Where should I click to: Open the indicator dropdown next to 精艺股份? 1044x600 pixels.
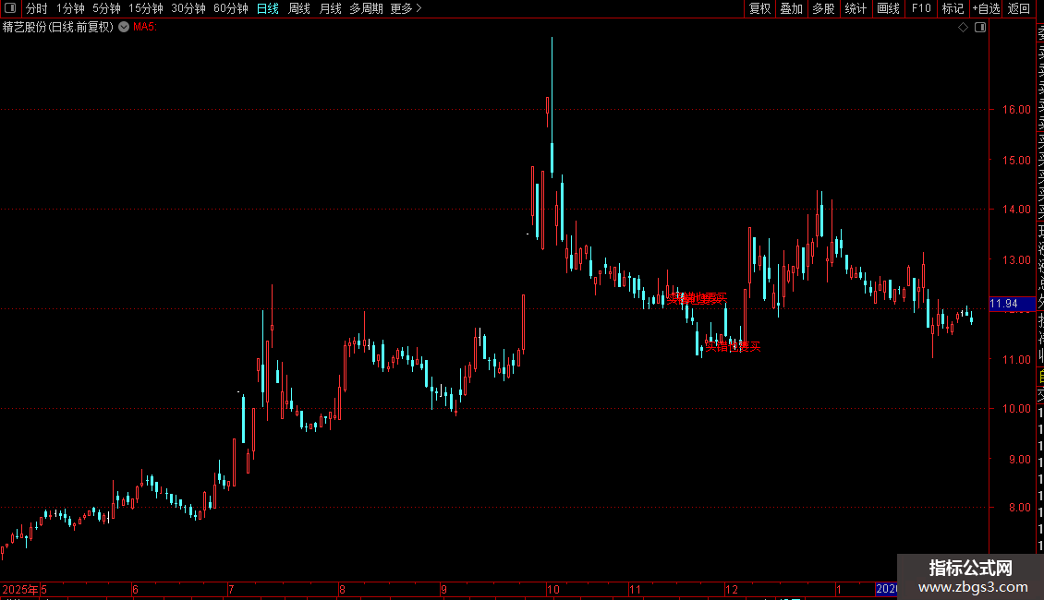[x=124, y=27]
